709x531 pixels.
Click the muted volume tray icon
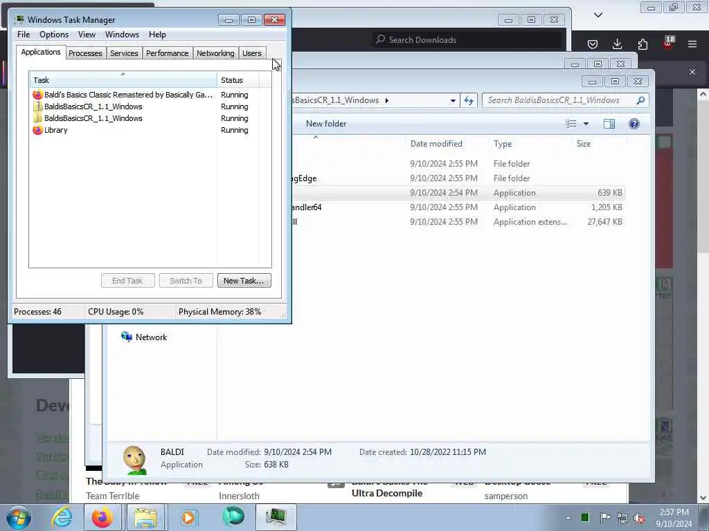pyautogui.click(x=639, y=518)
